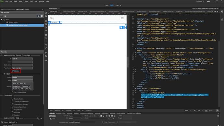
Task: Toggle the navbar hamburger in Blog preview
Action: [x=122, y=18]
